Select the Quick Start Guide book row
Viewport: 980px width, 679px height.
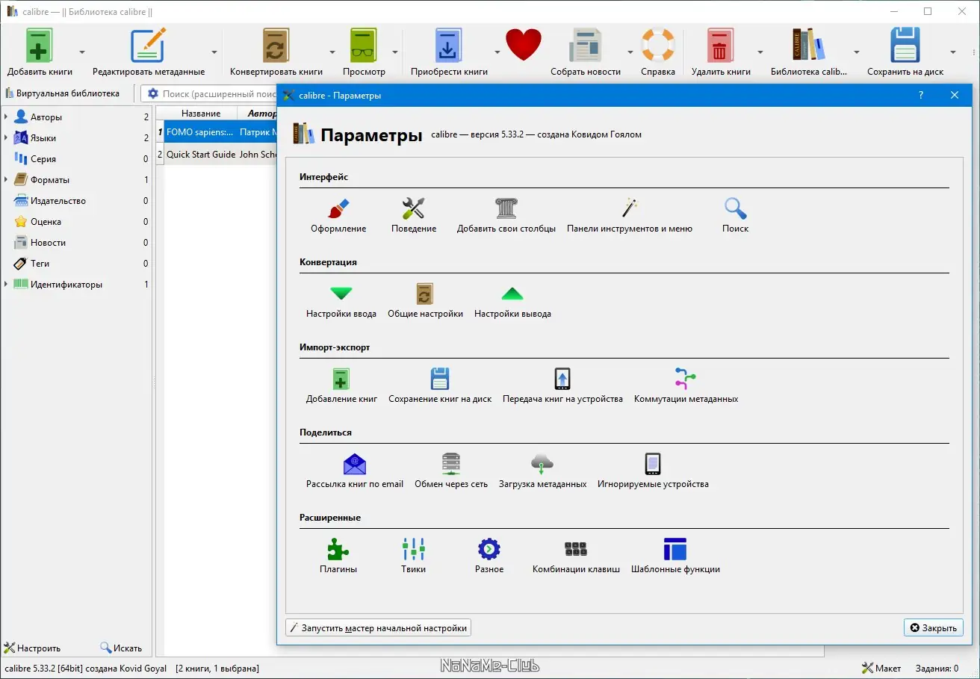[217, 155]
